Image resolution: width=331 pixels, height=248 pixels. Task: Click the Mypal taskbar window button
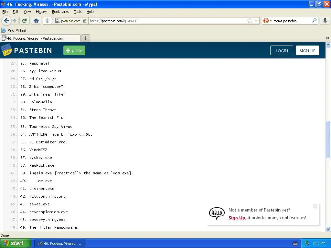[60, 243]
